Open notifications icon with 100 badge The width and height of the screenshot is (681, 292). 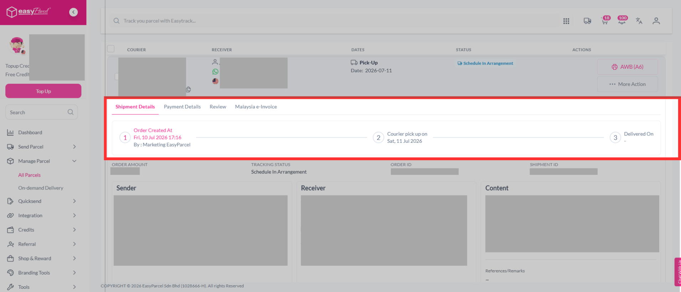622,21
